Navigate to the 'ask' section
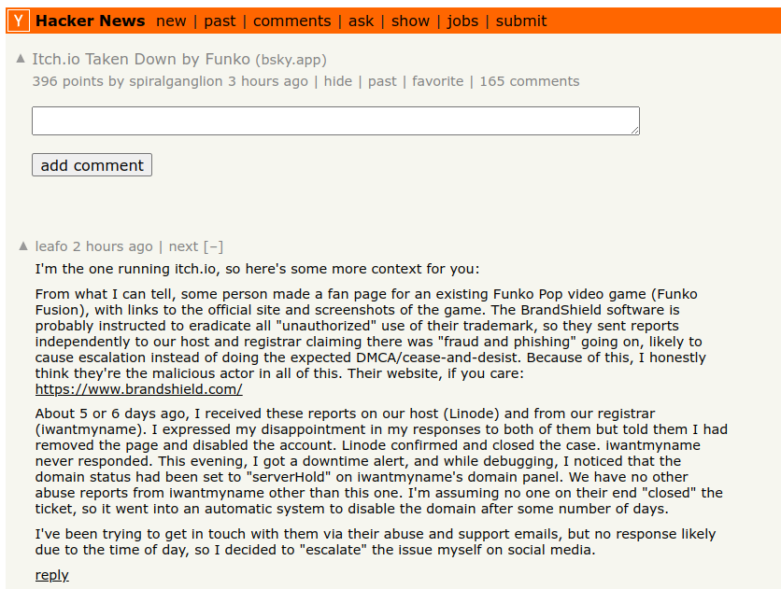The height and width of the screenshot is (589, 781). [x=361, y=21]
